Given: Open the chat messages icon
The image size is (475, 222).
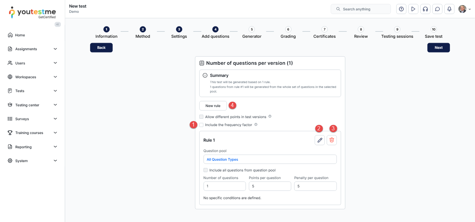Looking at the screenshot, I should pyautogui.click(x=437, y=9).
